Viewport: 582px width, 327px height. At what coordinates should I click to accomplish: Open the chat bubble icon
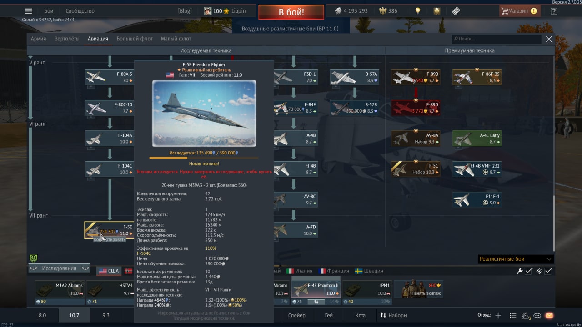point(537,316)
